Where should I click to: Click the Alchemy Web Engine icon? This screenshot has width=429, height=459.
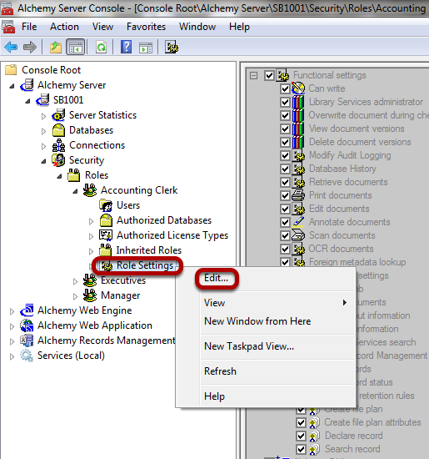pos(27,310)
